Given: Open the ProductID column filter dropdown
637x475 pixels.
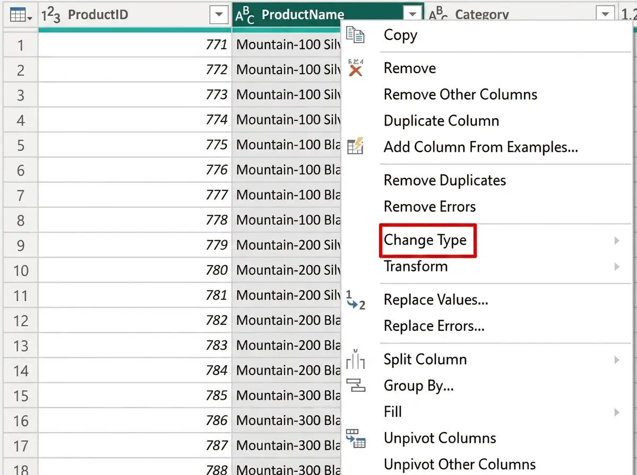Looking at the screenshot, I should click(219, 15).
